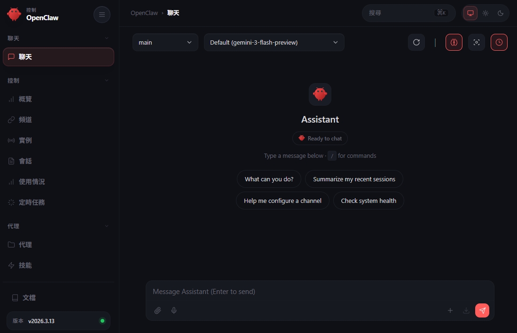This screenshot has width=517, height=333.
Task: Click the hamburger menu sidebar button
Action: tap(102, 15)
